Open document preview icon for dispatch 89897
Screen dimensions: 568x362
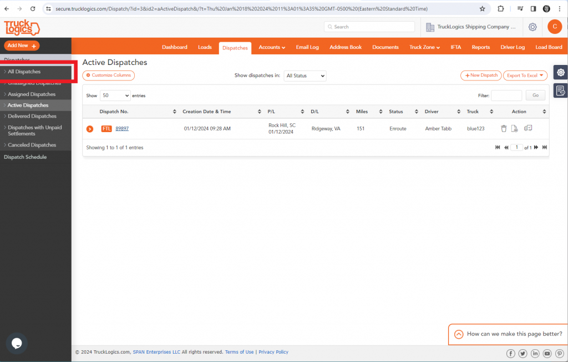tap(514, 128)
